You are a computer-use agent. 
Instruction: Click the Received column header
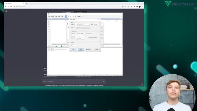[x=118, y=21]
